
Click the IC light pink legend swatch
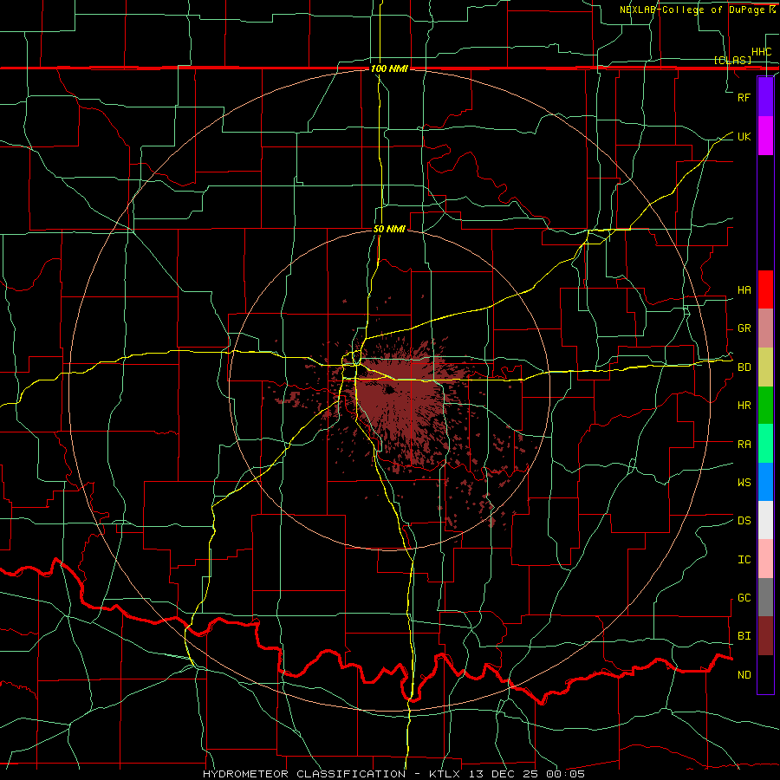coord(765,559)
